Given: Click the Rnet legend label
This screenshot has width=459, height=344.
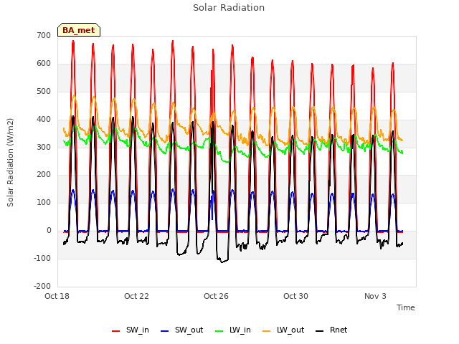Looking at the screenshot, I should (339, 330).
